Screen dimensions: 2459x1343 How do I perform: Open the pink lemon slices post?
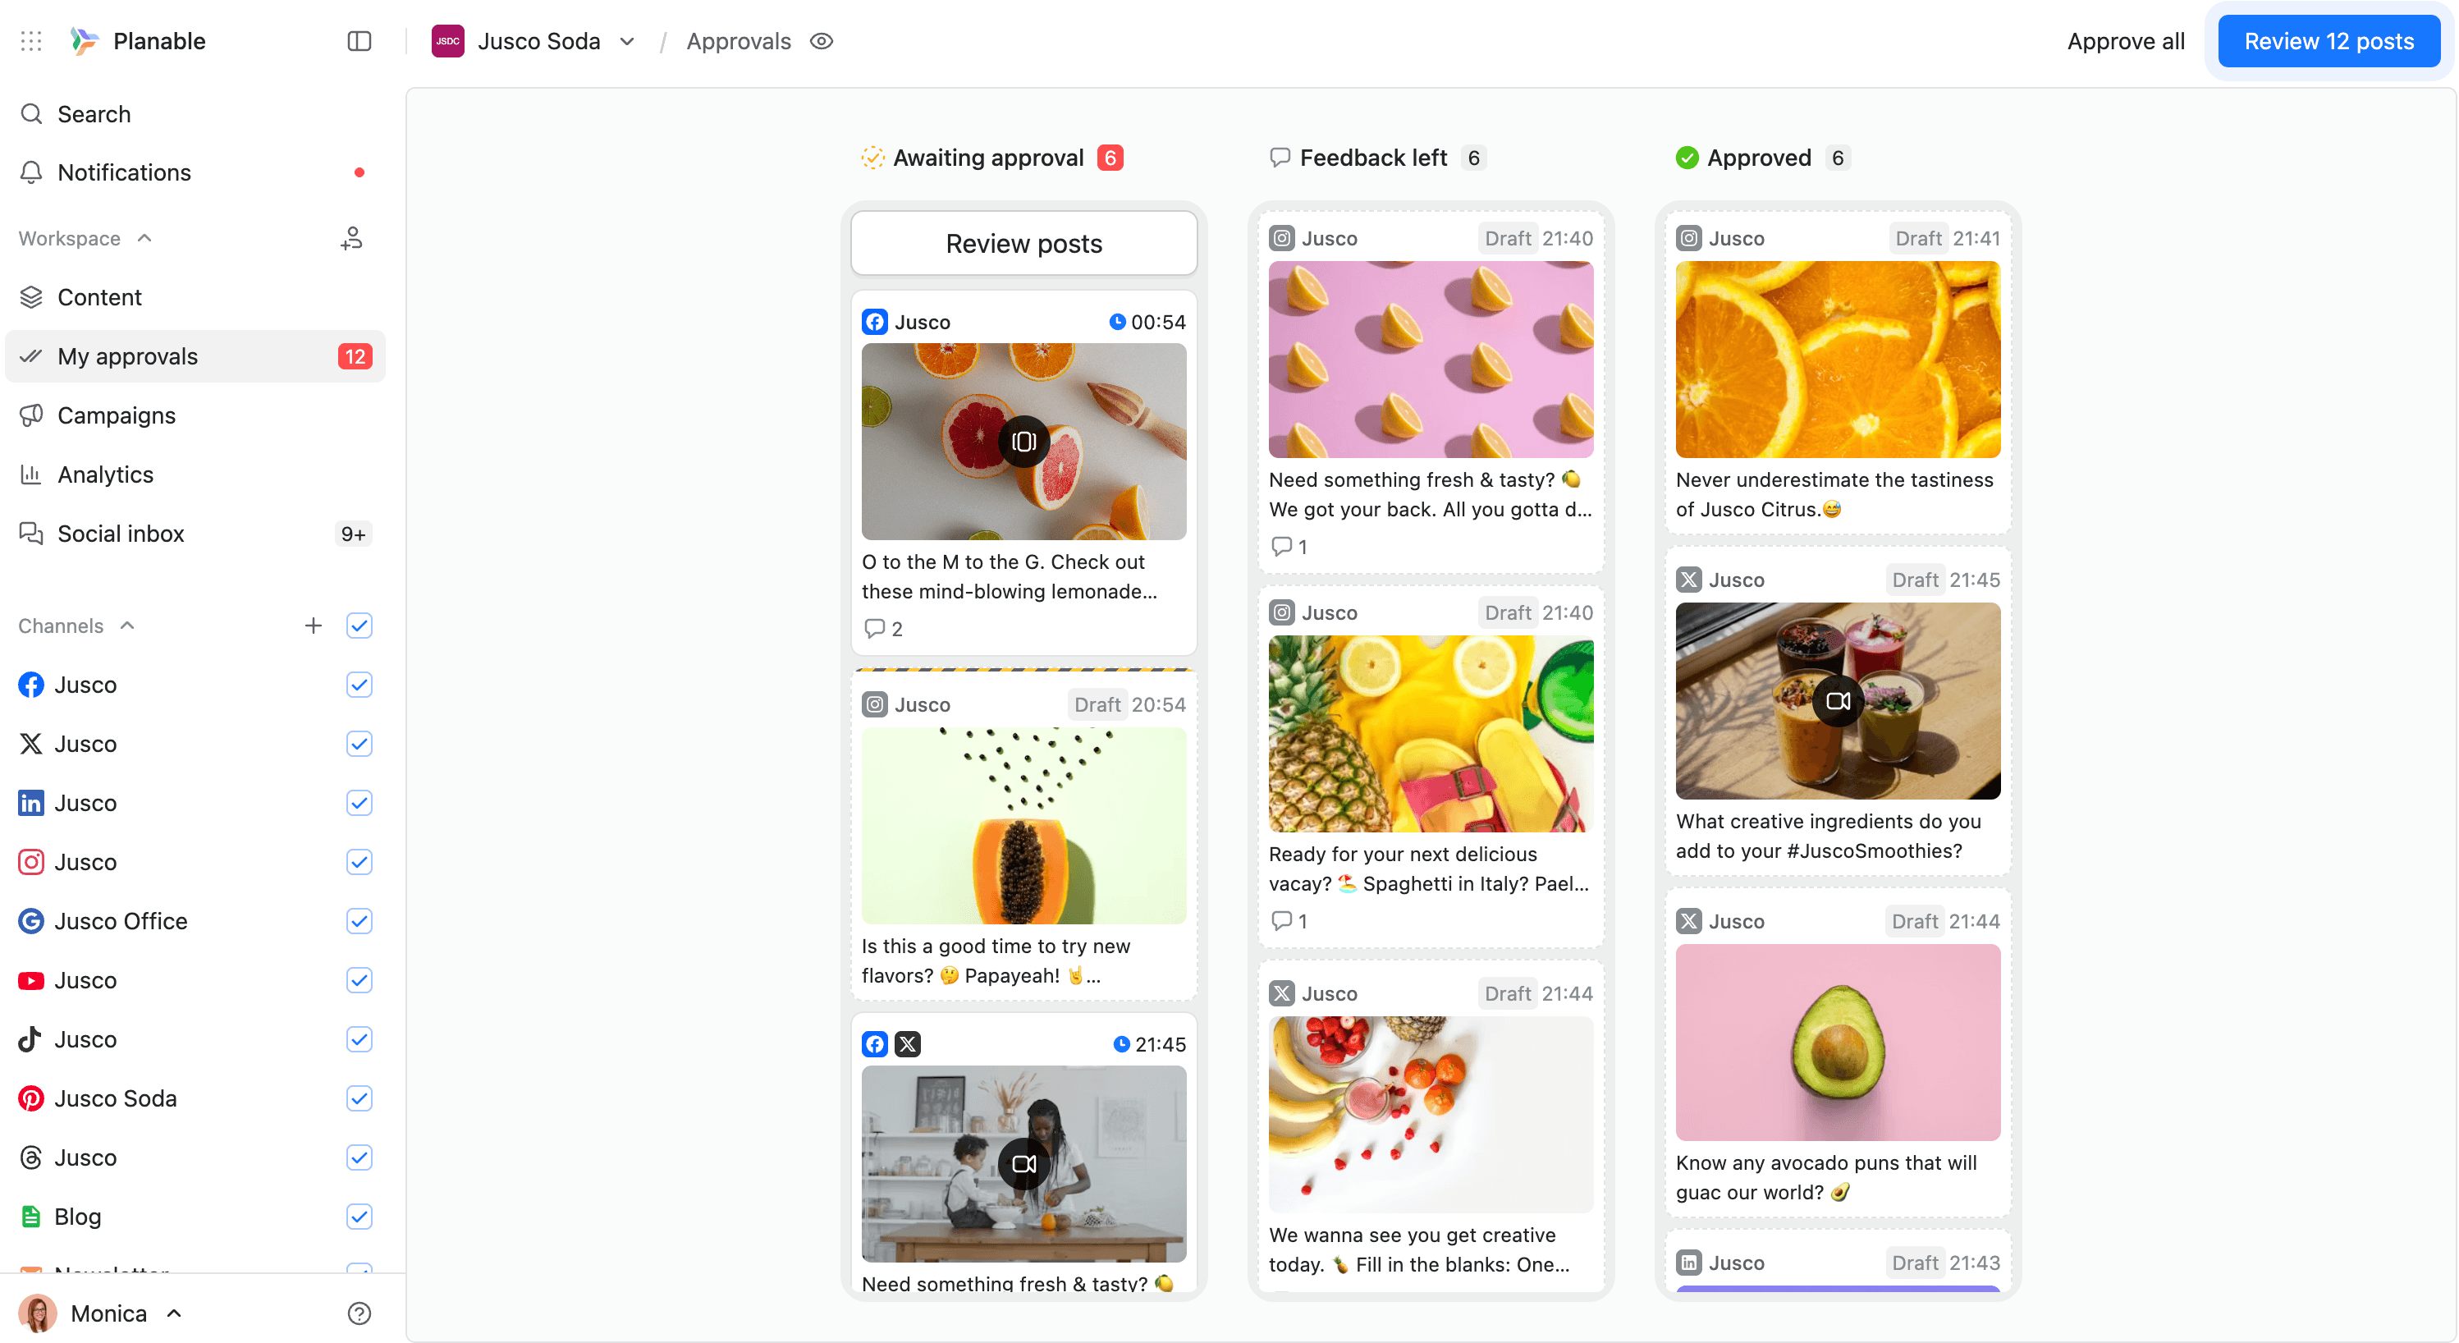1431,360
